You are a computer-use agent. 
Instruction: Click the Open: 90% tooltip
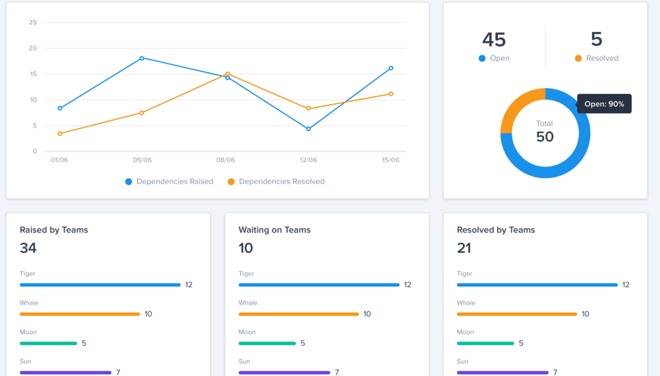tap(604, 104)
